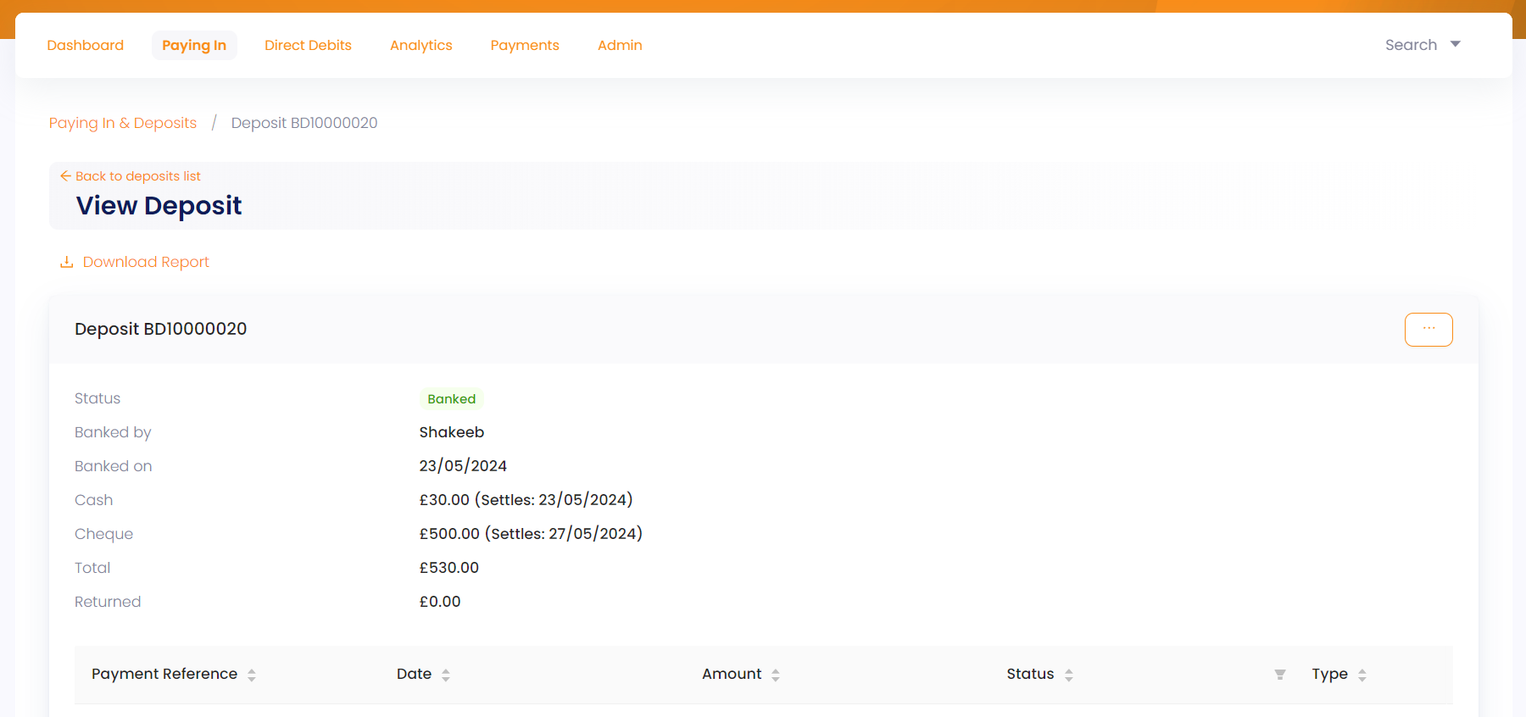Click the Deposit BD10000020 card title
The height and width of the screenshot is (717, 1526).
pyautogui.click(x=161, y=329)
